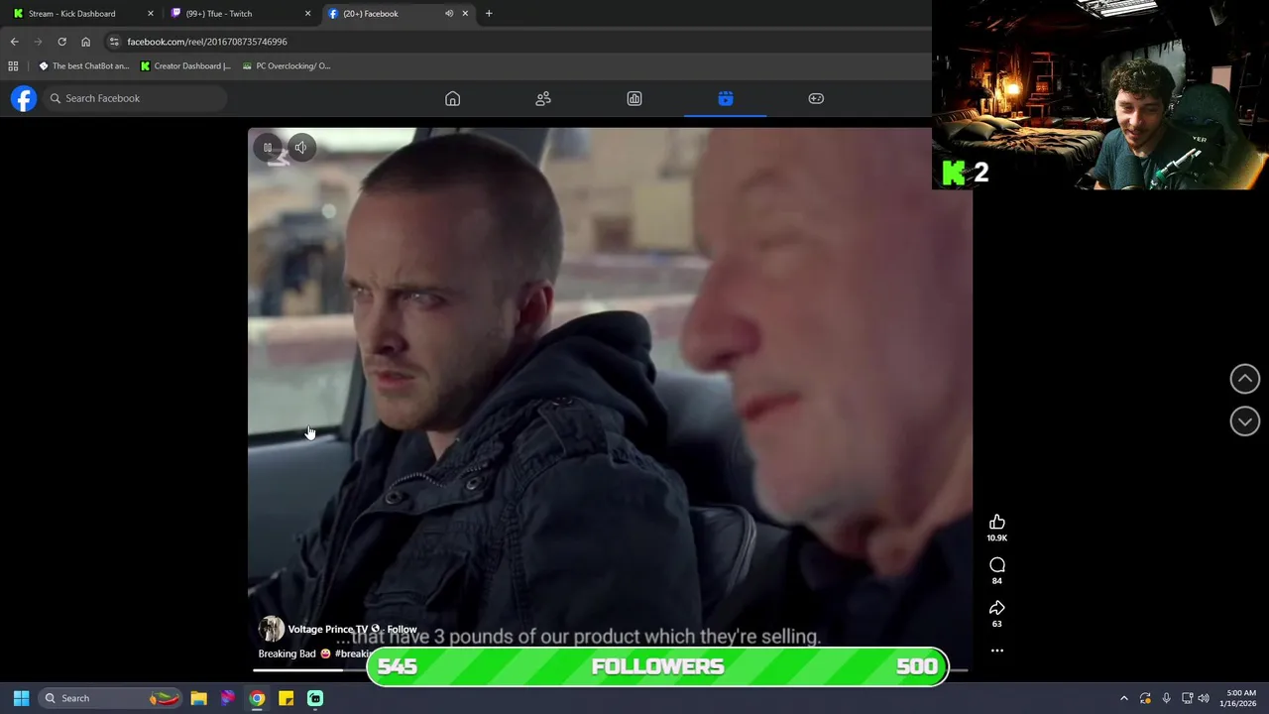Open the volume tray icon
1269x714 pixels.
click(1204, 698)
